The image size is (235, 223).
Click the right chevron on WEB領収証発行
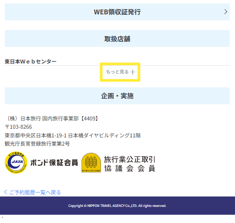click(x=226, y=12)
